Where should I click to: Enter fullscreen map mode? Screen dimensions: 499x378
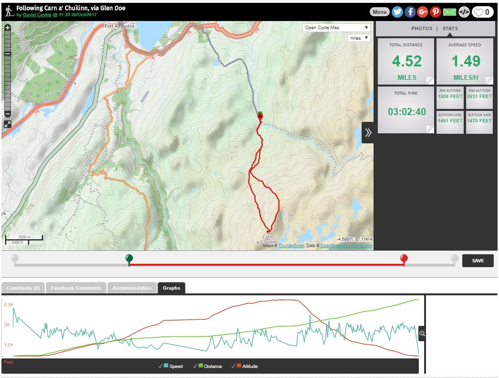click(x=8, y=124)
